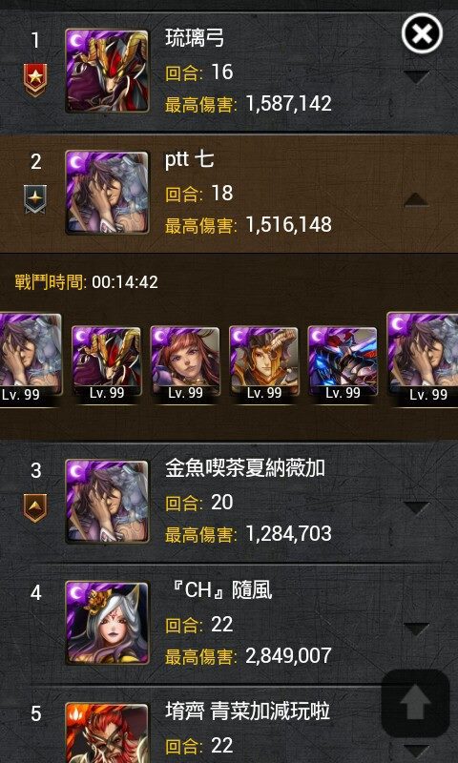Collapse ptt 七 team details arrow
Image resolution: width=458 pixels, height=763 pixels.
pos(417,199)
